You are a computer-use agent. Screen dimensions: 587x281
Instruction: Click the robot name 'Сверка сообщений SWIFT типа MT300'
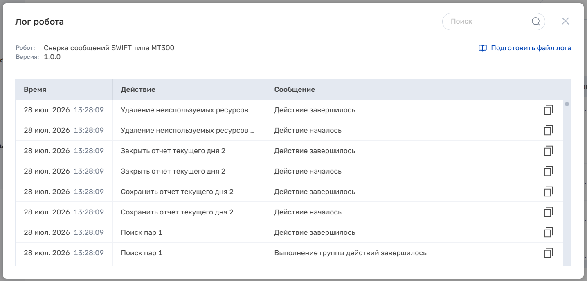(x=109, y=48)
